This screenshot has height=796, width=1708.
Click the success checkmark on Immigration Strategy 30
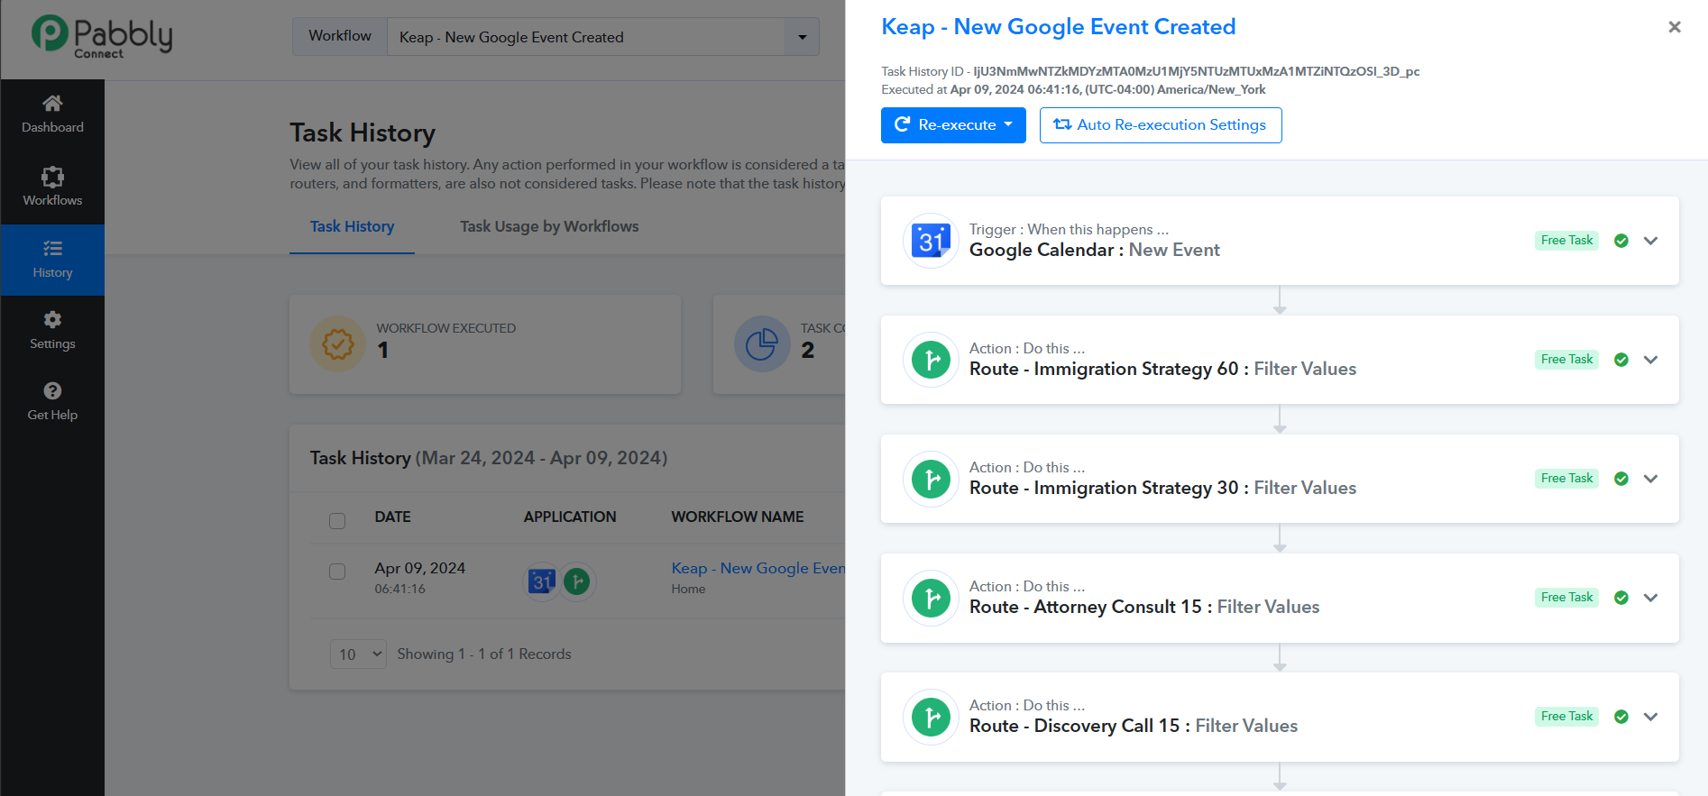pos(1621,479)
